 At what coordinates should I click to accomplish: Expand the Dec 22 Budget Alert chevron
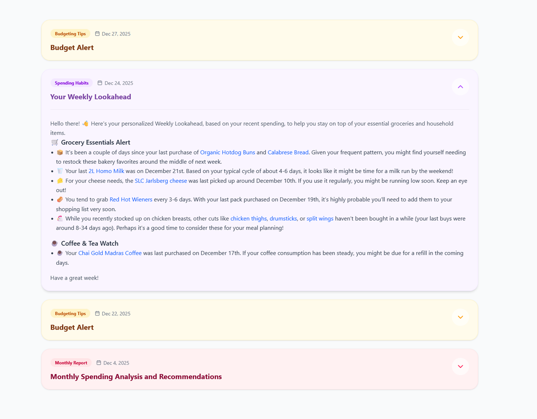[460, 317]
